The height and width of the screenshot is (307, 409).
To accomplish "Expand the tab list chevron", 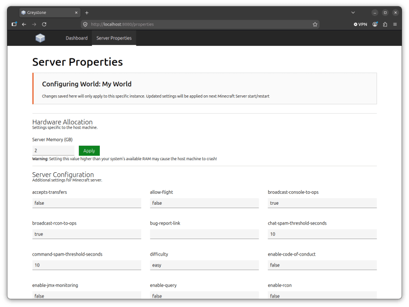I will [353, 12].
